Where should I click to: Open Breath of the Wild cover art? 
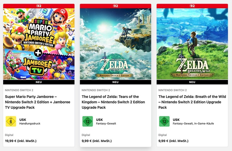click(192, 44)
